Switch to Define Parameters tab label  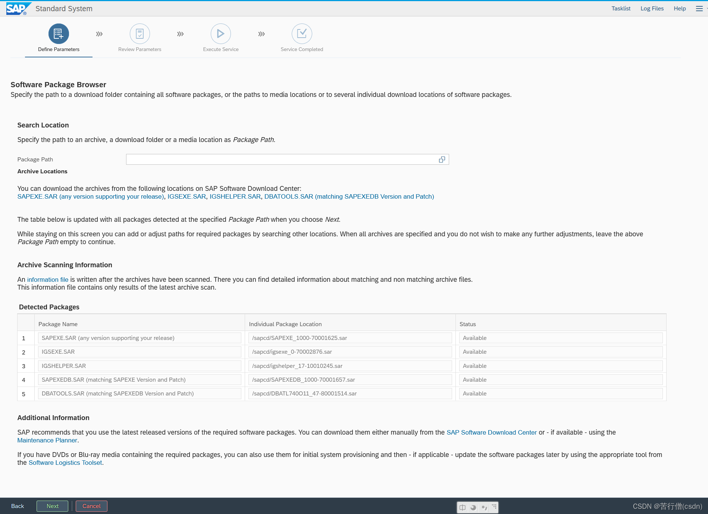pyautogui.click(x=59, y=49)
